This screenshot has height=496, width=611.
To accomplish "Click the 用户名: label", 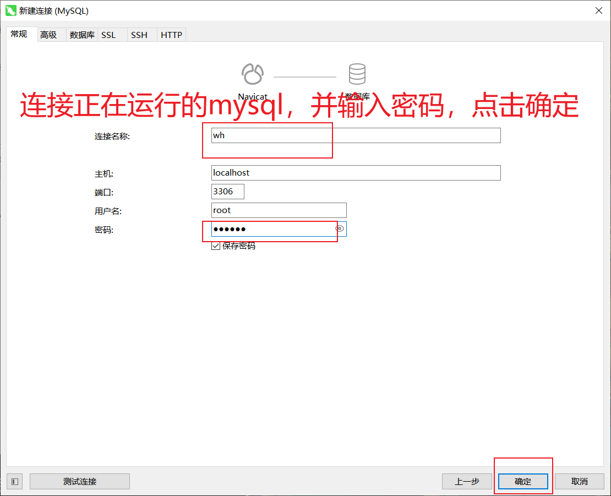I will click(108, 211).
